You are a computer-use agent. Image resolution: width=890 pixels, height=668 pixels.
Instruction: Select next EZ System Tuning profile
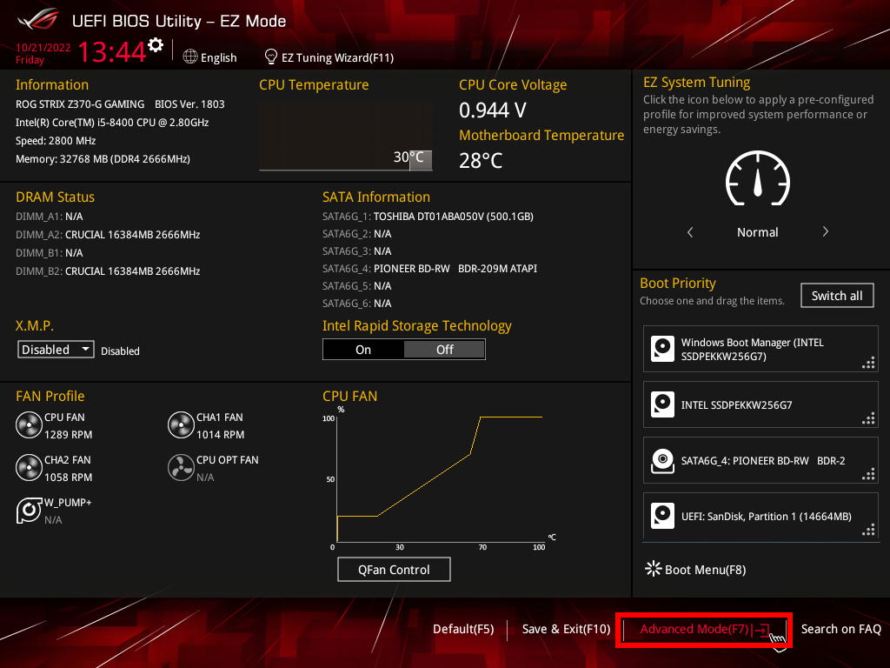[x=826, y=231]
